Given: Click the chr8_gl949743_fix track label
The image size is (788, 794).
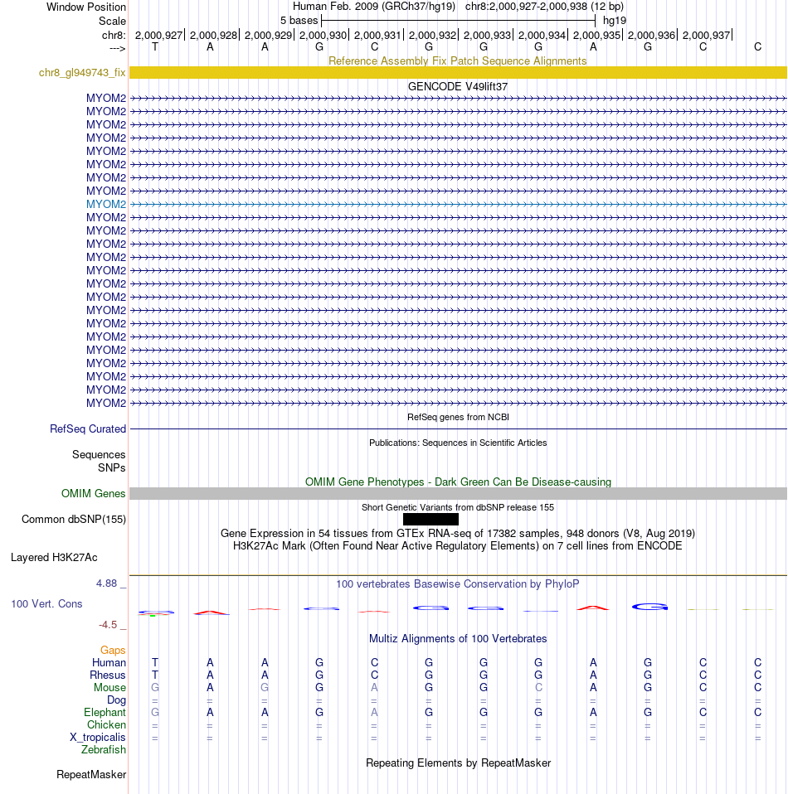Looking at the screenshot, I should [82, 72].
